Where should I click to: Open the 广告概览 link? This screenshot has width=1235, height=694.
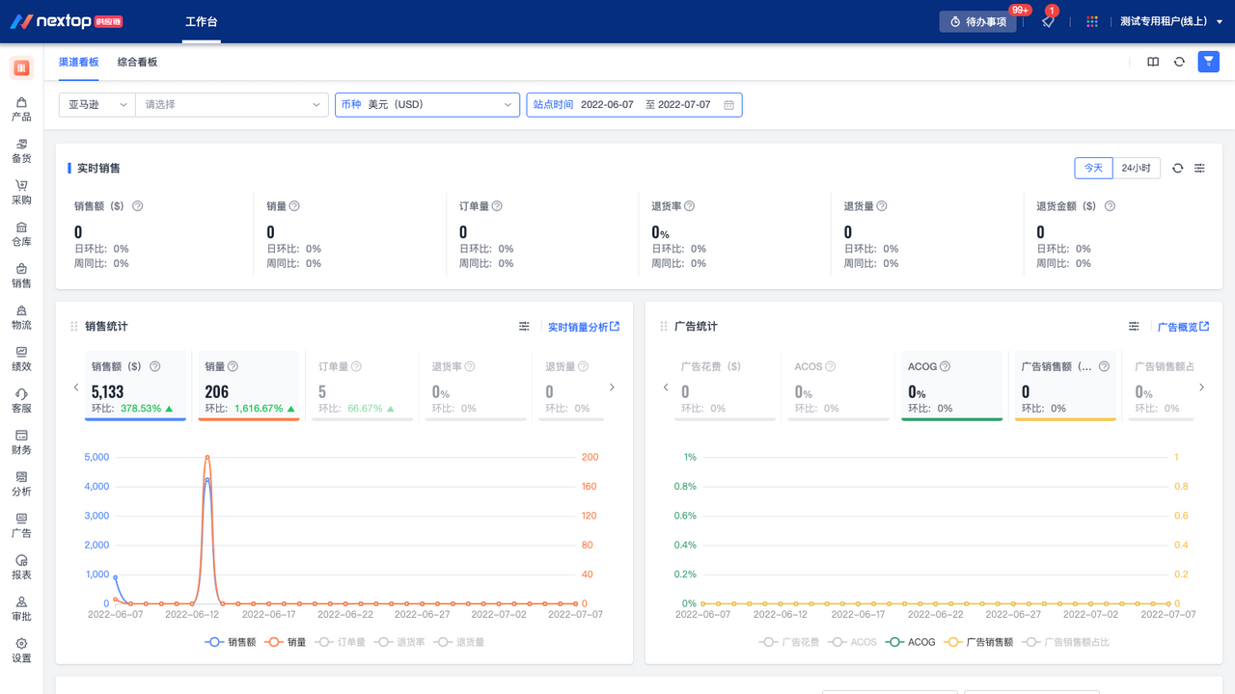click(1184, 327)
